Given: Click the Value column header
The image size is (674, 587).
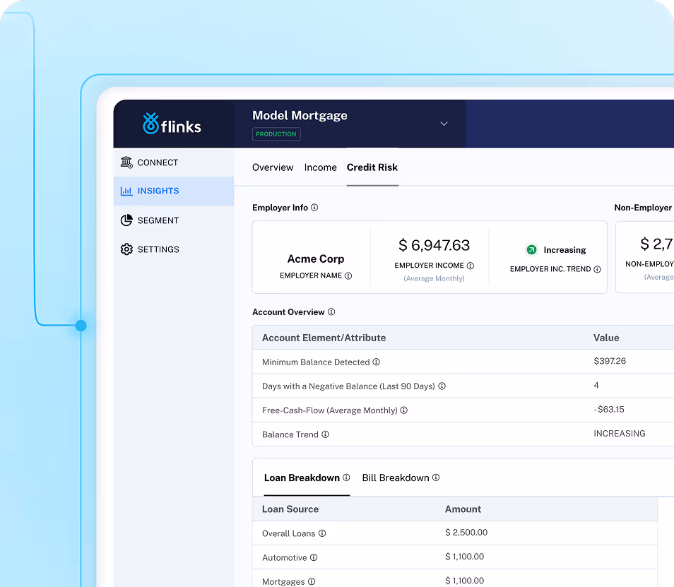Looking at the screenshot, I should [606, 338].
